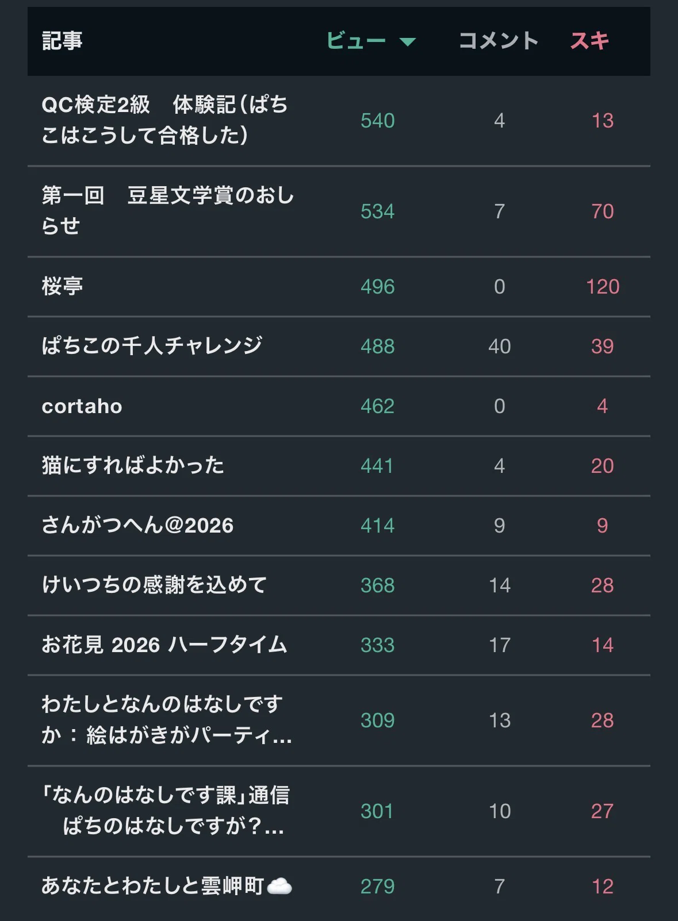This screenshot has width=678, height=921.
Task: Click the cloud emoji beside 雲岬町
Action: 280,887
